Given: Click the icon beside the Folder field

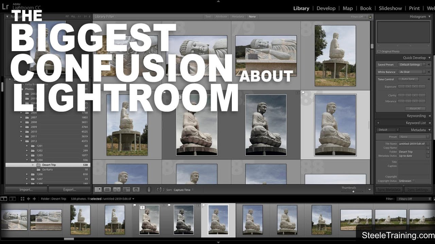Looking at the screenshot, I should pyautogui.click(x=428, y=152).
